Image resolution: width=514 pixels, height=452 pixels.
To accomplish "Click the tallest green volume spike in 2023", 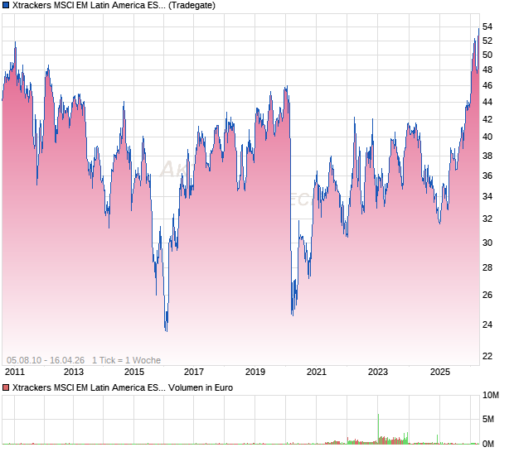I will [x=378, y=429].
